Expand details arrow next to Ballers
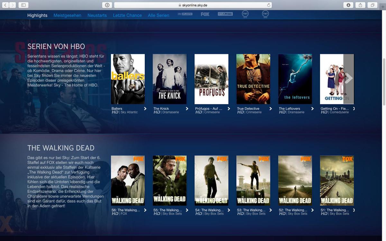386x241 pixels. (145, 109)
